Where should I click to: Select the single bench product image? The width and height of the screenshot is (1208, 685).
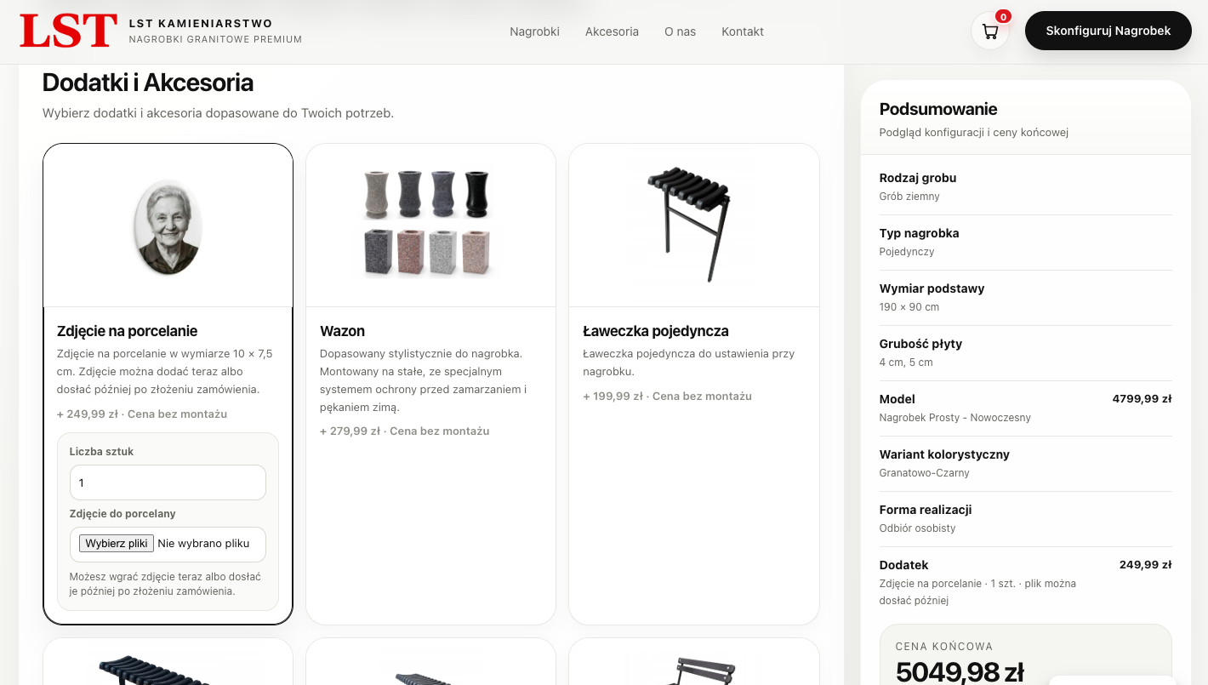[x=688, y=223]
